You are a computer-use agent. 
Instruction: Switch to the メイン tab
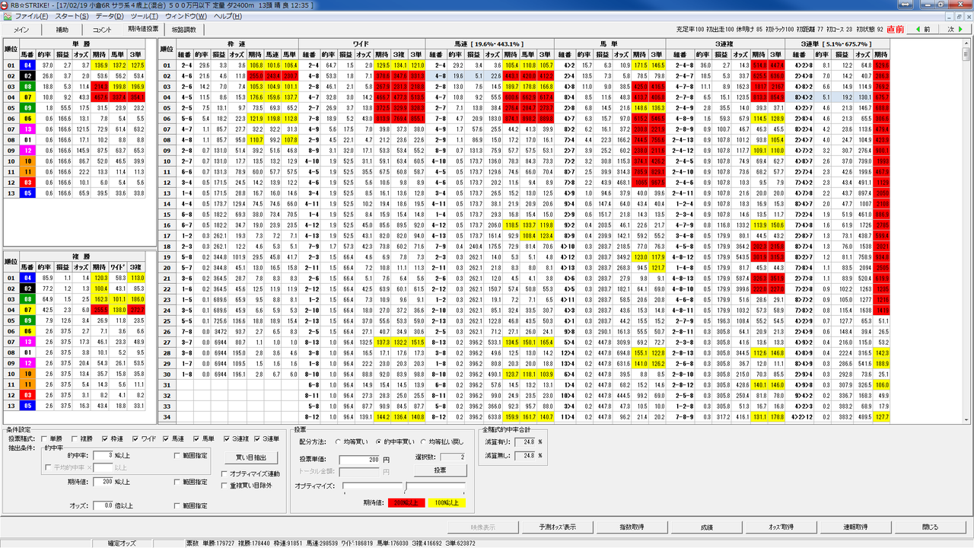pyautogui.click(x=22, y=30)
